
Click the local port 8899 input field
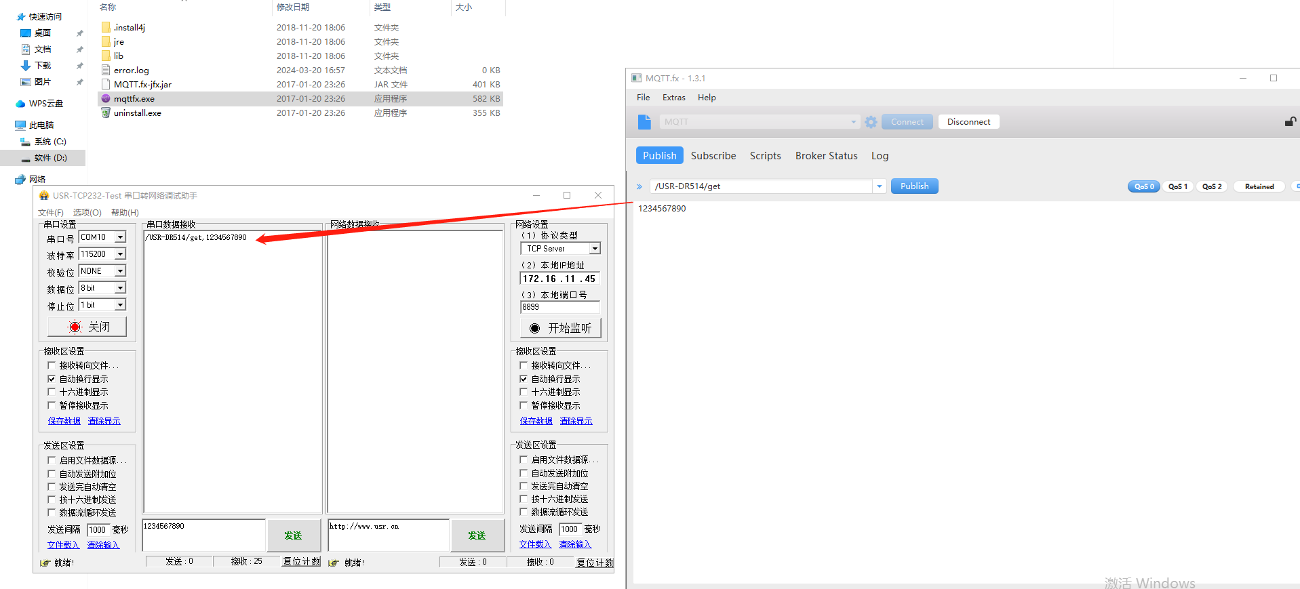559,307
